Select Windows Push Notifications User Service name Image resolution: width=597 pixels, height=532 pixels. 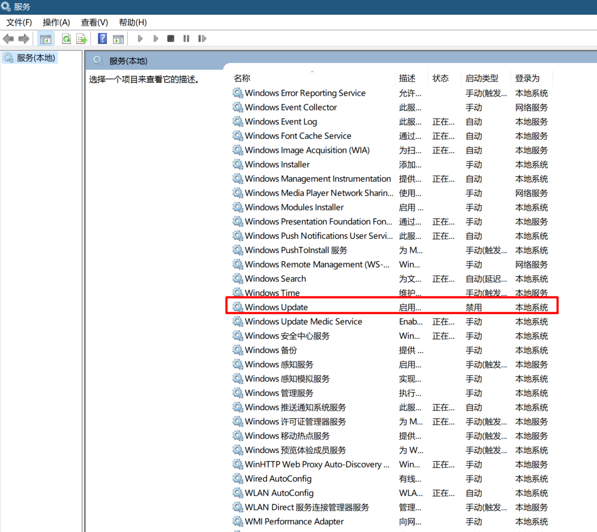point(319,236)
